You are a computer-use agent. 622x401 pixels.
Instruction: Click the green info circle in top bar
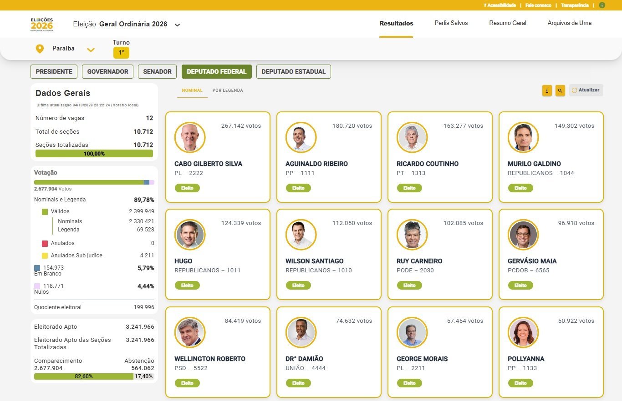point(602,5)
